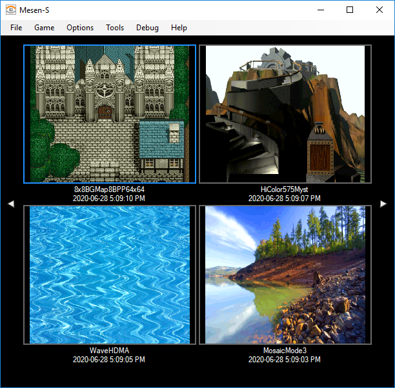Click the 2020-06-28 5:09:10 PM timestamp
Screen dimensions: 395x388
coord(109,199)
